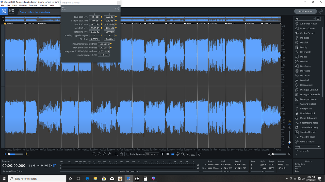325x182 pixels.
Task: Open the Dialogue Isolate module
Action: tap(306, 99)
